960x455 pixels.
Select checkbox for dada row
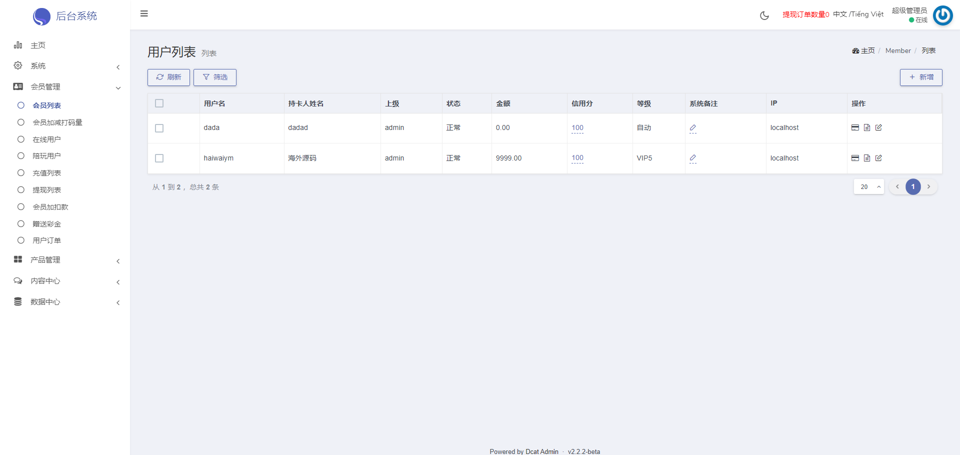click(x=159, y=128)
